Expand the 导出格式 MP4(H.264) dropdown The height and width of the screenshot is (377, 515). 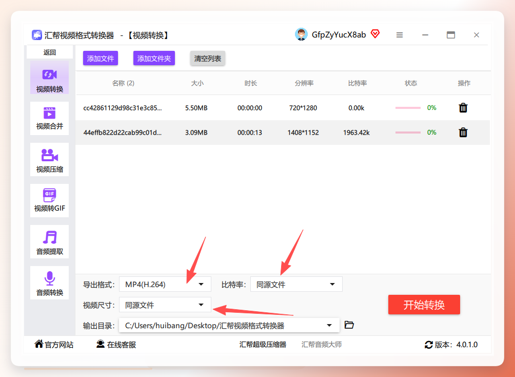(x=165, y=284)
